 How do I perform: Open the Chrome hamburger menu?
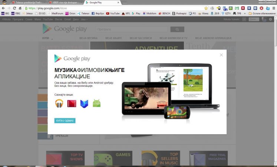[x=274, y=8]
